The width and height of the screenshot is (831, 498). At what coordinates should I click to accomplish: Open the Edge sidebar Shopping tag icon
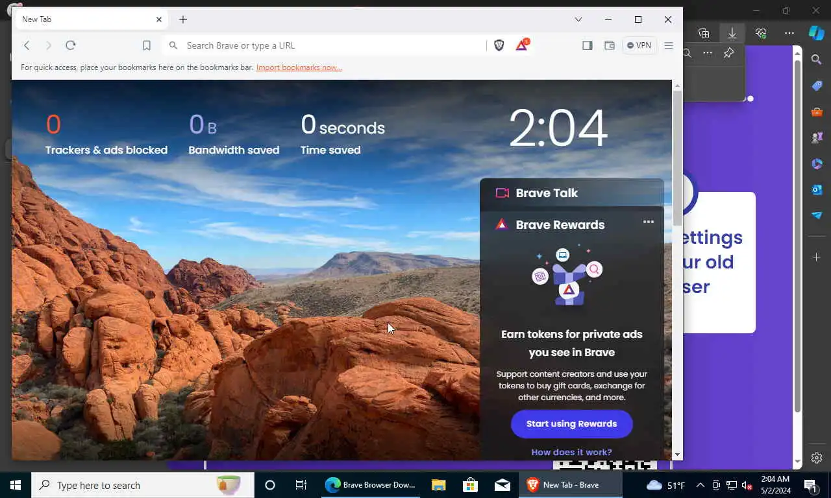coord(817,86)
